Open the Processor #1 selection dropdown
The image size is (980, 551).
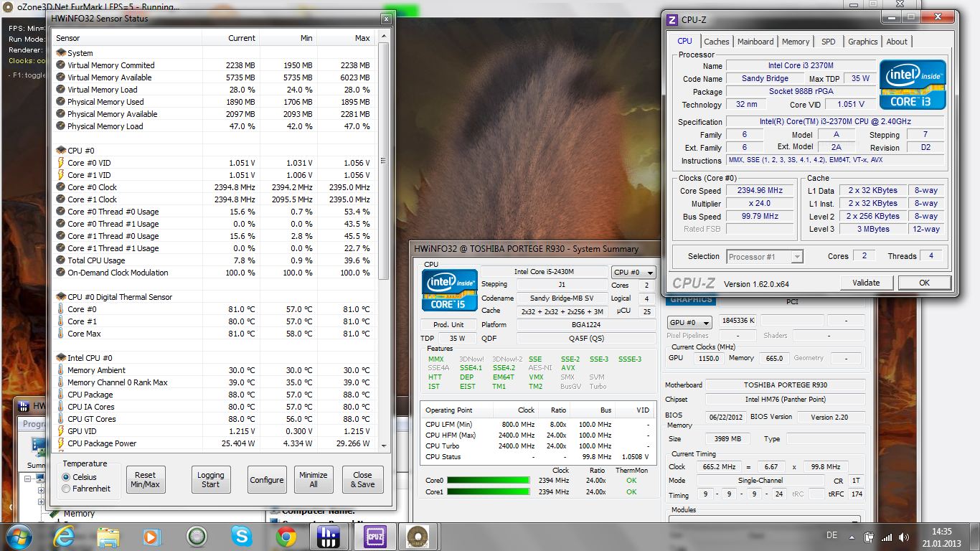(x=764, y=256)
